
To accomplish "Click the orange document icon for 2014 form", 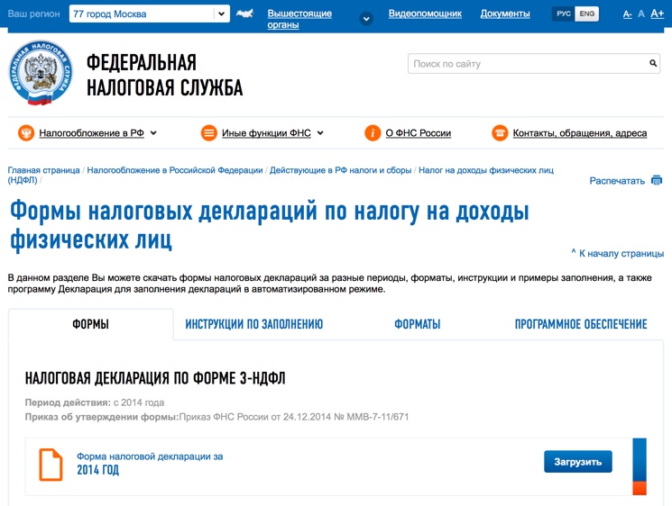I will 51,465.
